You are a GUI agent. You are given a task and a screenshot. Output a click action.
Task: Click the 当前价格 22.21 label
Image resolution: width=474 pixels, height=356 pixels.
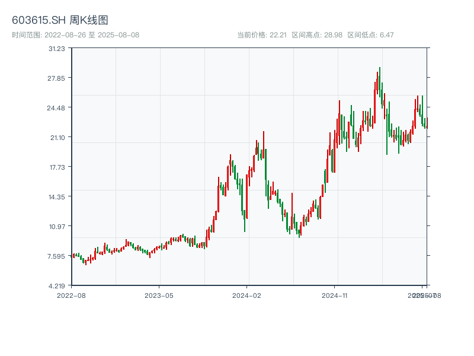click(x=262, y=35)
